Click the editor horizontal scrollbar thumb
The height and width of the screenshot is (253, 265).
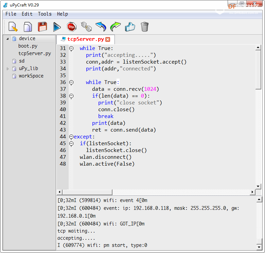[x=87, y=192]
